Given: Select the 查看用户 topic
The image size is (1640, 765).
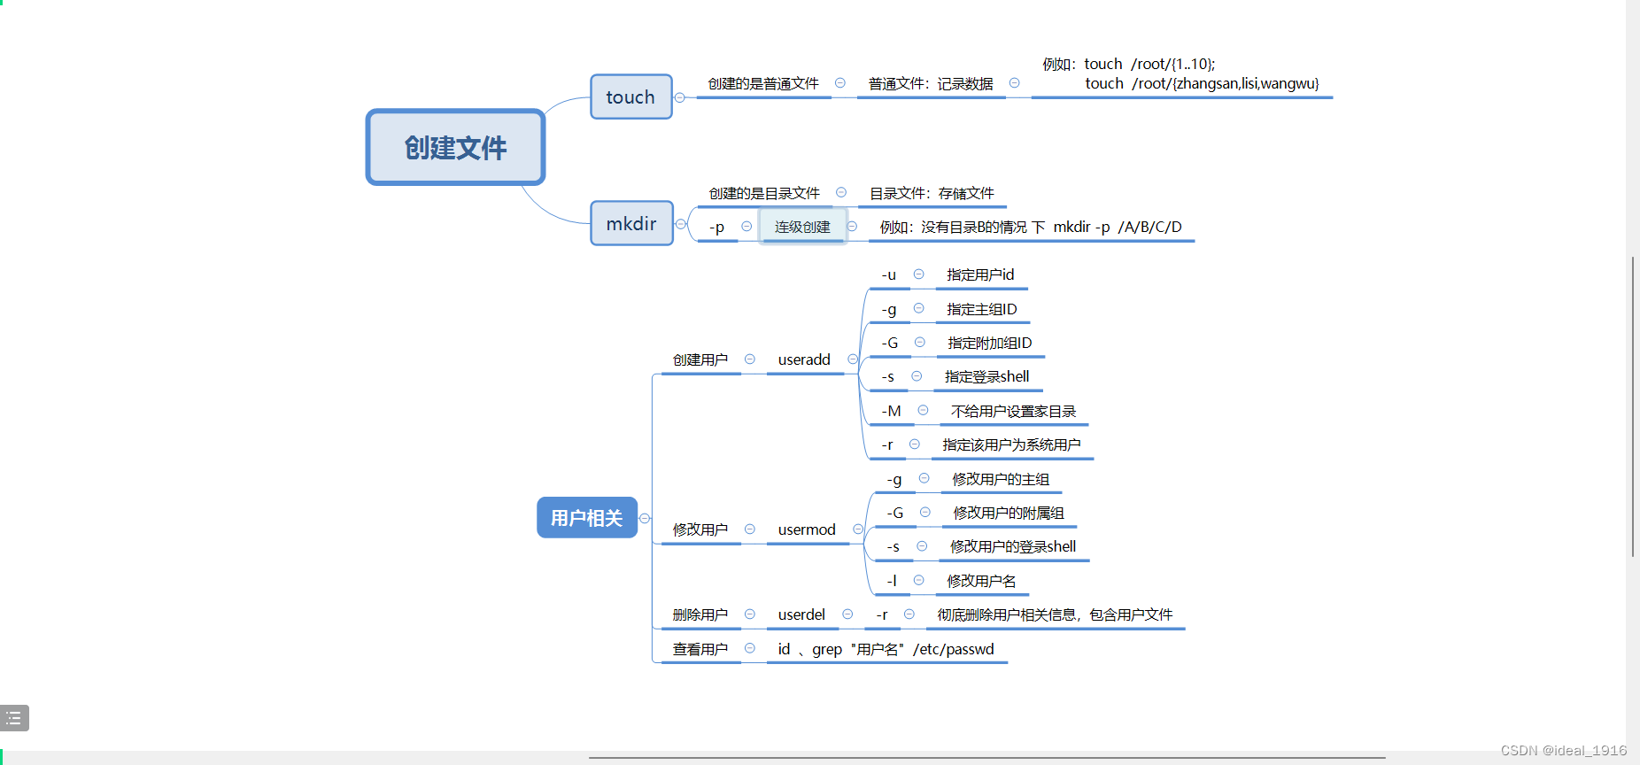Looking at the screenshot, I should 700,649.
